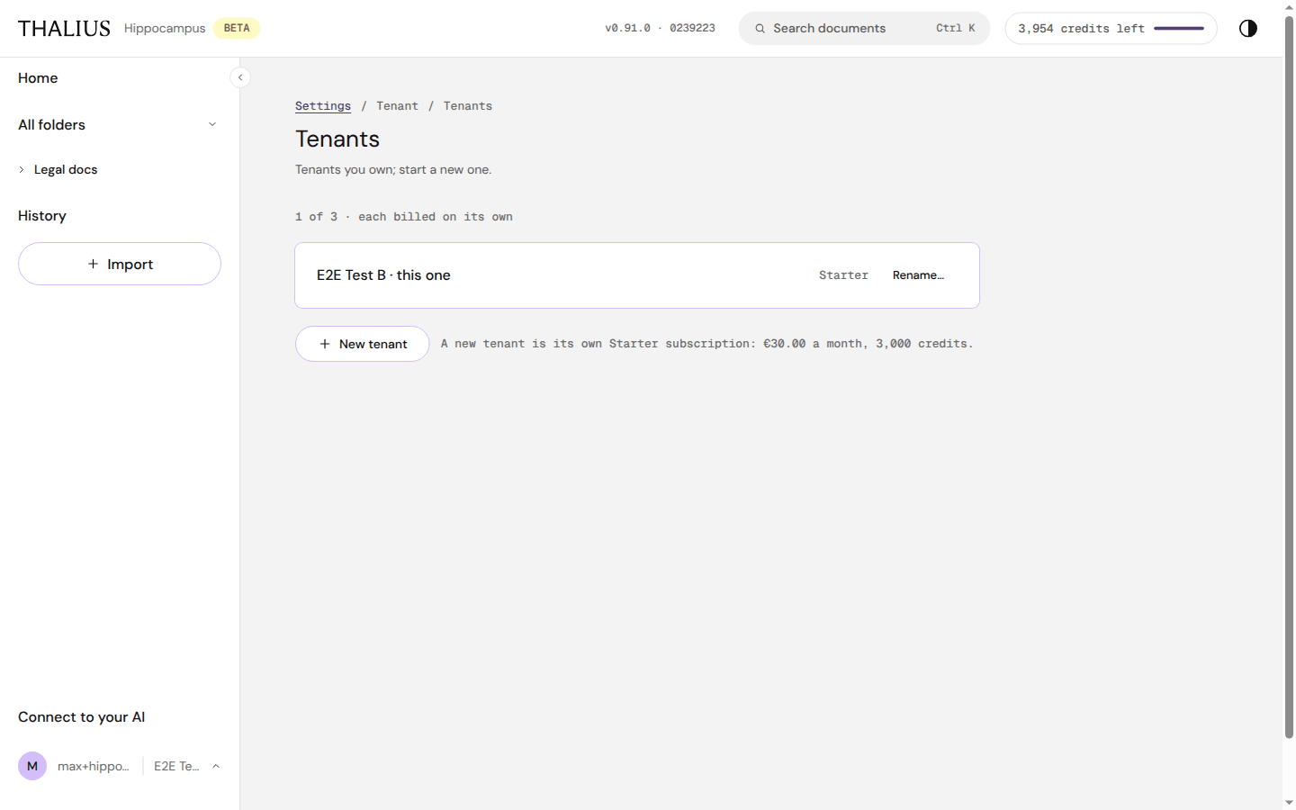Click the Tenant breadcrumb
Screen dimensions: 1296x810
[397, 106]
